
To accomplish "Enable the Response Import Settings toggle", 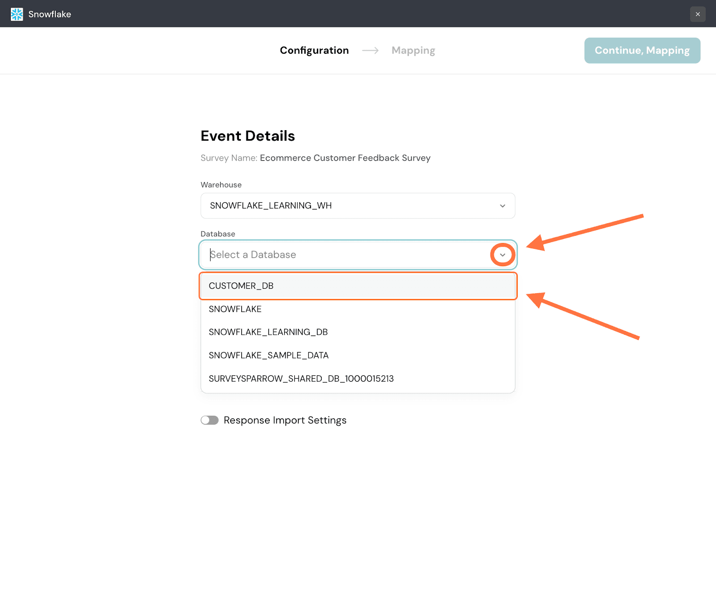I will tap(209, 420).
